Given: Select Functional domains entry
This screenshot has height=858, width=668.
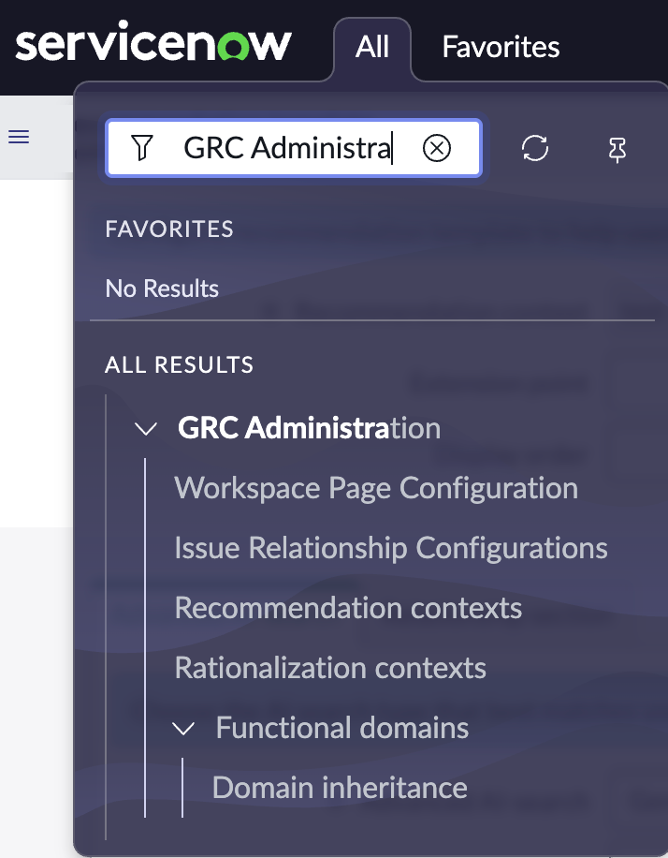Looking at the screenshot, I should 342,728.
